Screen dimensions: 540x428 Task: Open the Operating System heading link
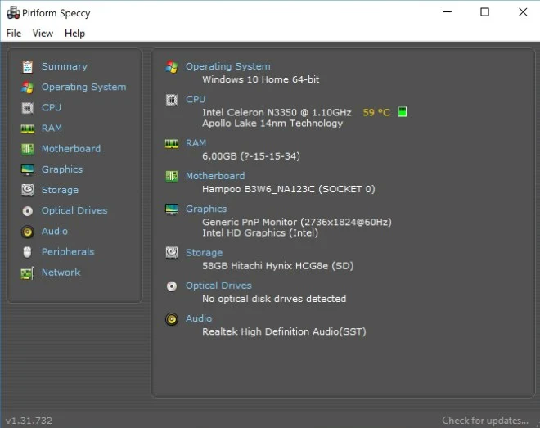coord(227,66)
